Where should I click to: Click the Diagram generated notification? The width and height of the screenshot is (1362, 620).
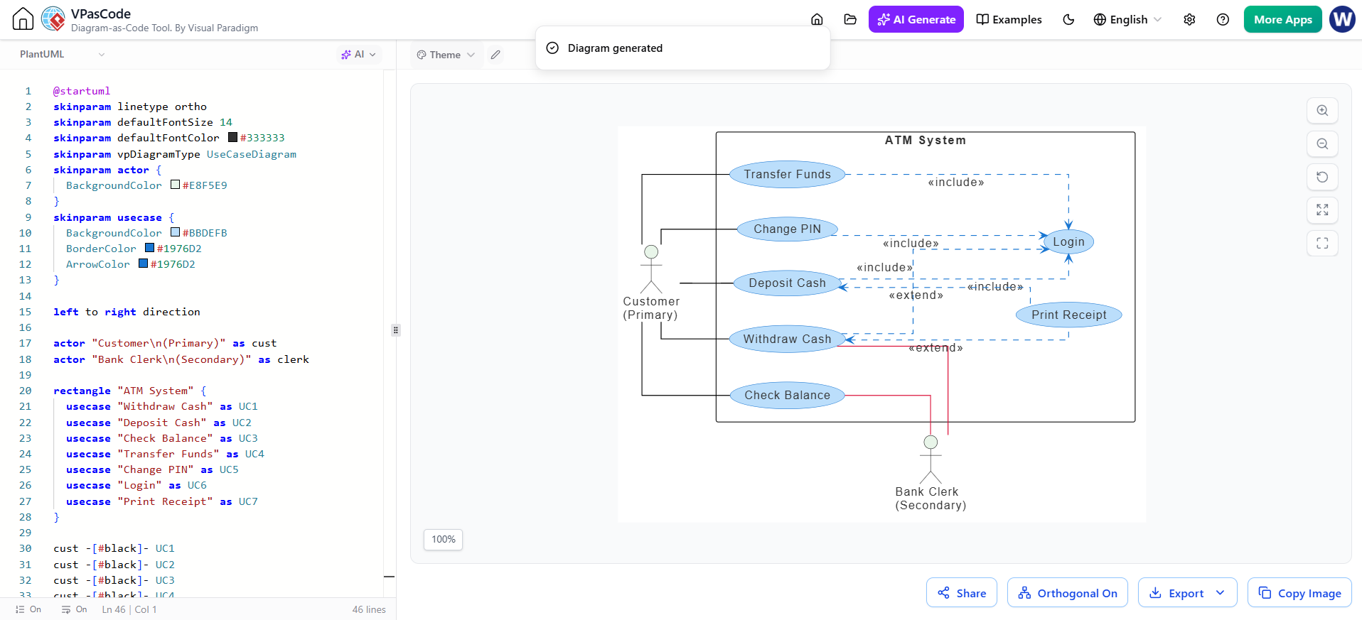click(x=682, y=48)
